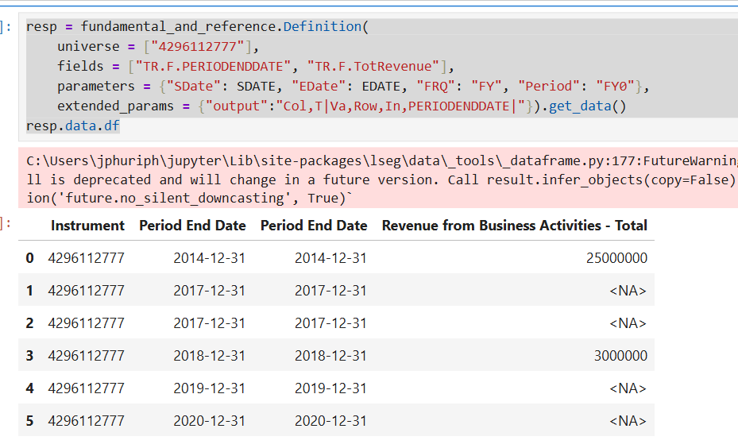
Task: Select row index 5 of the output table
Action: tap(30, 421)
